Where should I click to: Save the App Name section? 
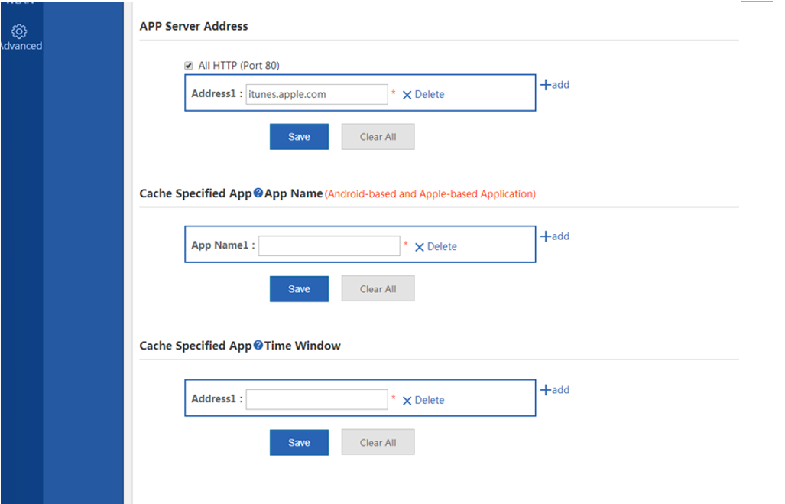(x=300, y=289)
